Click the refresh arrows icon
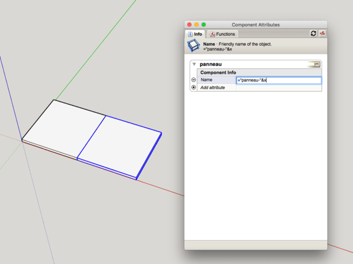353x264 pixels. [x=313, y=34]
